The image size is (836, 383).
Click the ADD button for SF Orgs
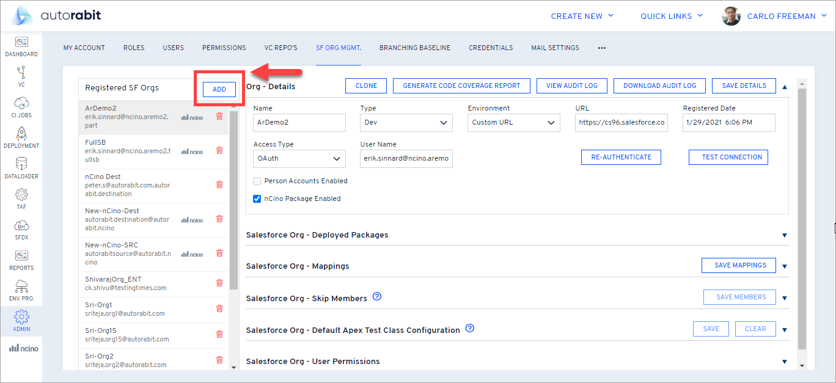tap(219, 89)
